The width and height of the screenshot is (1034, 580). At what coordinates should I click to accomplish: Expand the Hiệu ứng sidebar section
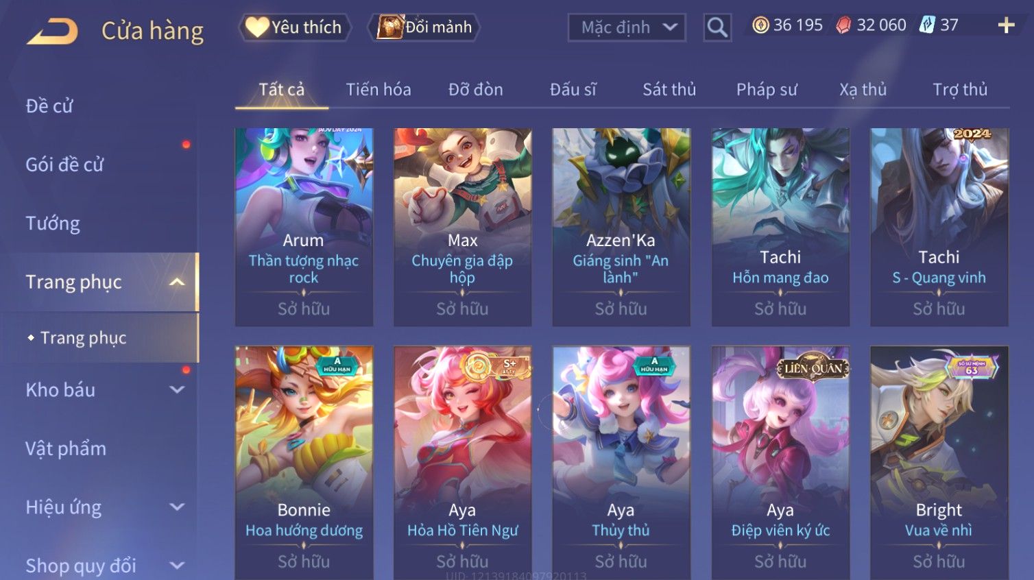pos(177,507)
